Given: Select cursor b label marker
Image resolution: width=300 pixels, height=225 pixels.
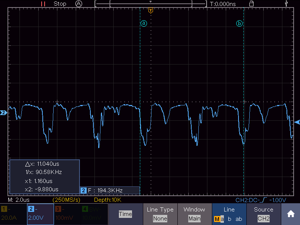Looking at the screenshot, I should coord(239,23).
